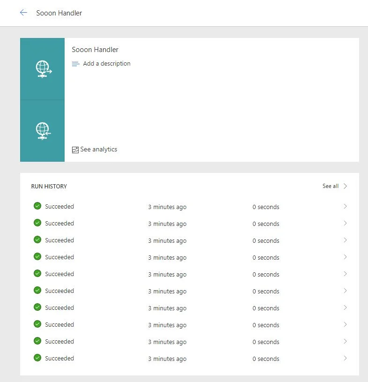Open the seventh Succeeded run entry
The height and width of the screenshot is (382, 368).
pyautogui.click(x=59, y=308)
